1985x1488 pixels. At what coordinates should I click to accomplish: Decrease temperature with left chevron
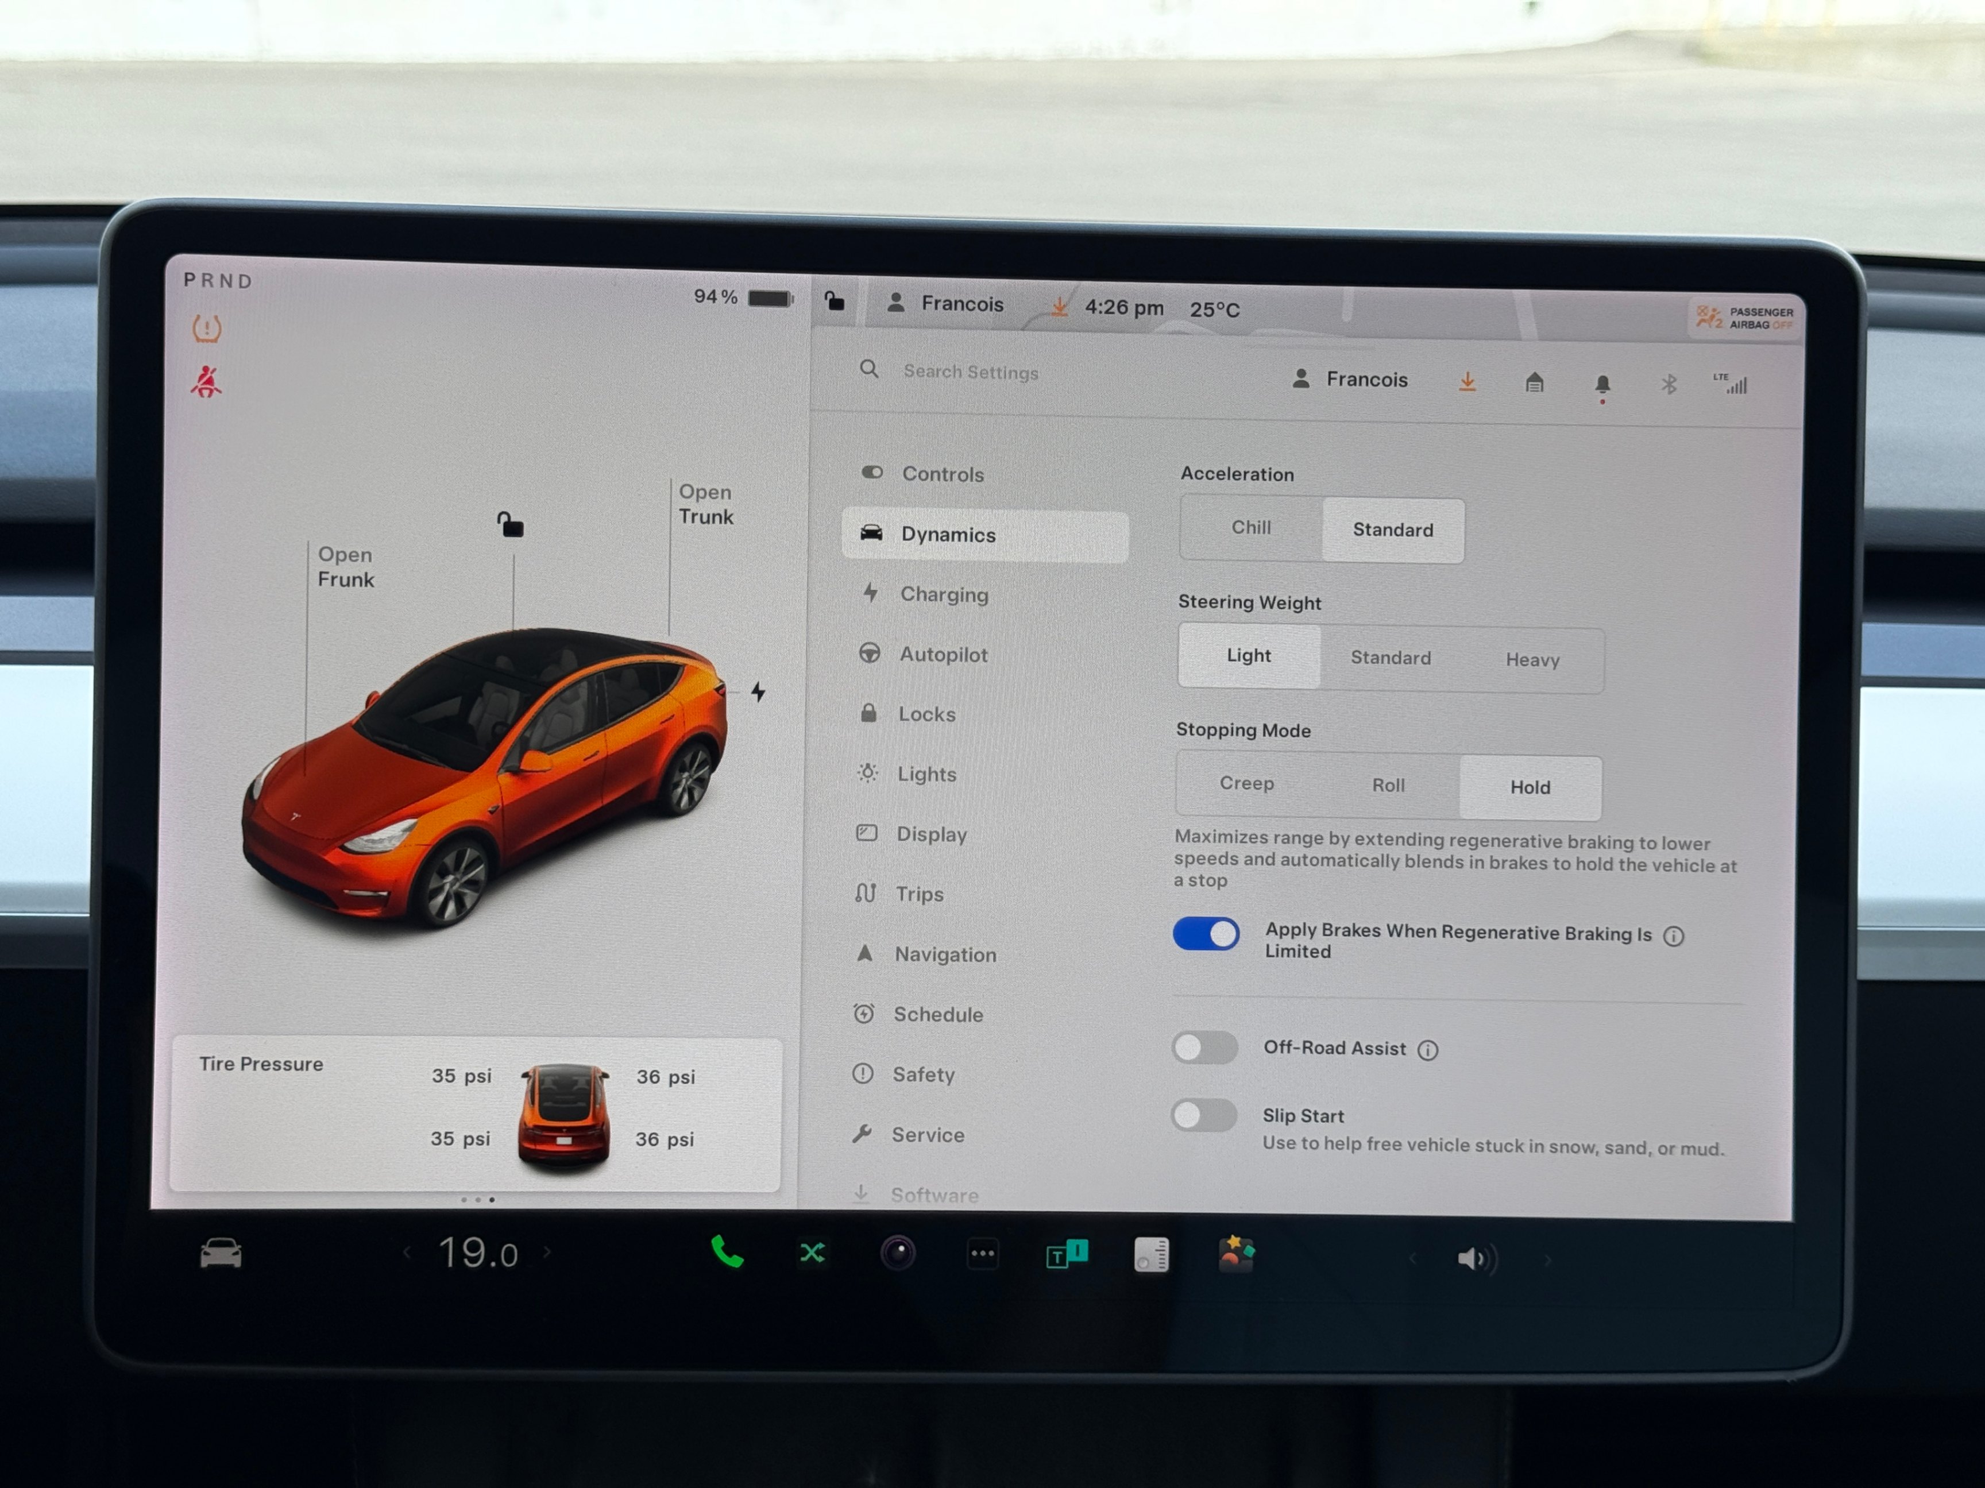click(x=407, y=1252)
